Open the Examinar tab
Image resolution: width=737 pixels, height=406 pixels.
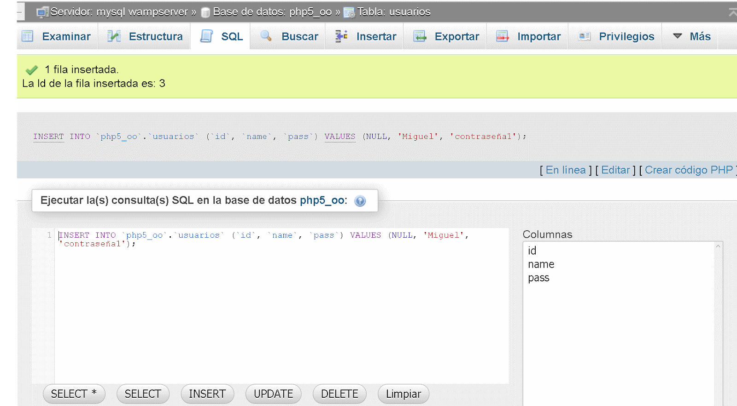pyautogui.click(x=57, y=36)
